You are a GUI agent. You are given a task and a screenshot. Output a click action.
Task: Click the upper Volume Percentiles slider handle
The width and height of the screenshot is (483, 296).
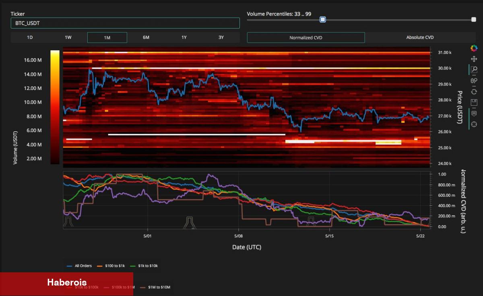(x=473, y=20)
